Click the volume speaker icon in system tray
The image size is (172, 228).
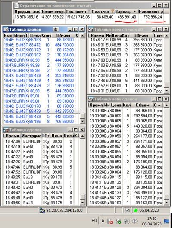[x=134, y=221]
